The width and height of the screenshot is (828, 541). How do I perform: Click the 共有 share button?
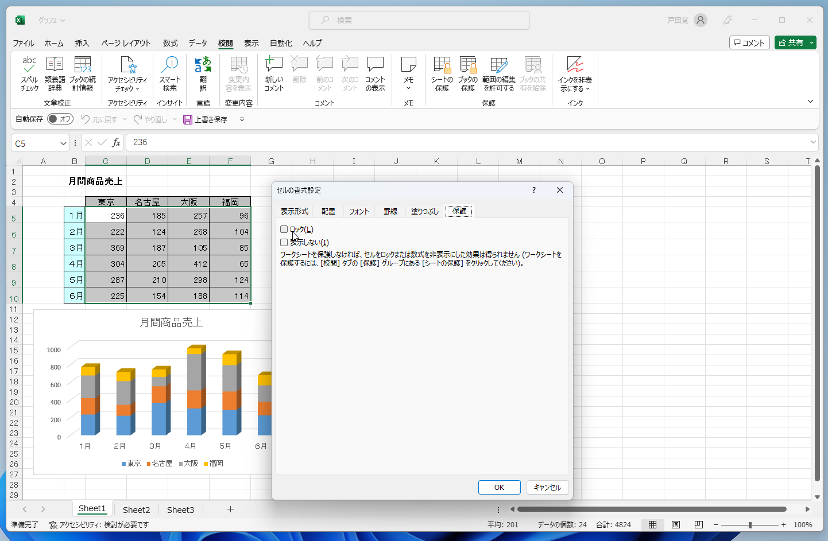(x=791, y=42)
